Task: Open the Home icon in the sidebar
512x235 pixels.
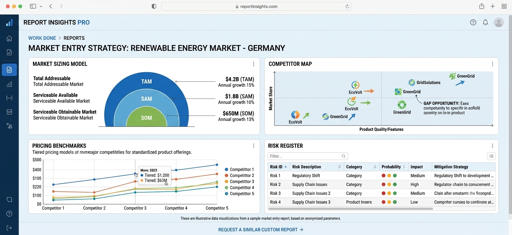Action: click(x=9, y=38)
